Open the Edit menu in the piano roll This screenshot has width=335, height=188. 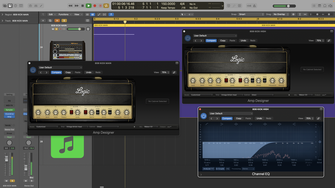[x=51, y=14]
